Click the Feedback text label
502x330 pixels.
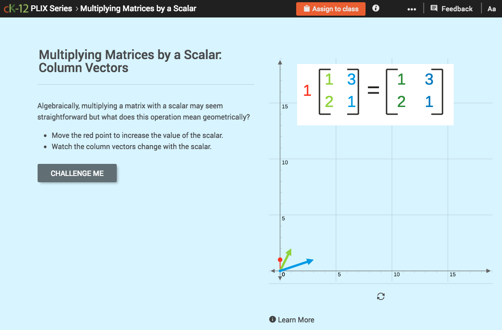pyautogui.click(x=457, y=8)
